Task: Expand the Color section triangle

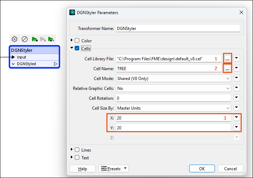Action: [x=72, y=40]
